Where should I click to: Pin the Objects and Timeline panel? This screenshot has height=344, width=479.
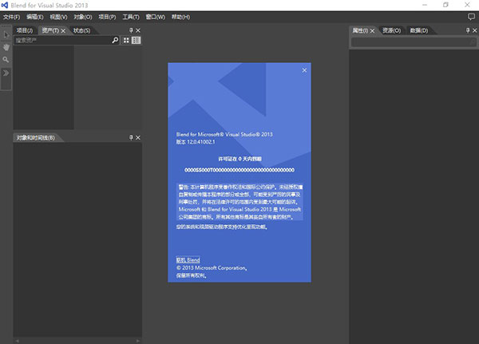[130, 138]
